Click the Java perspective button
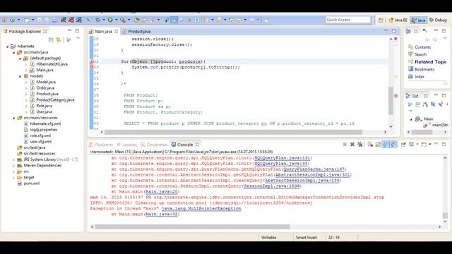452x254 pixels. point(419,20)
